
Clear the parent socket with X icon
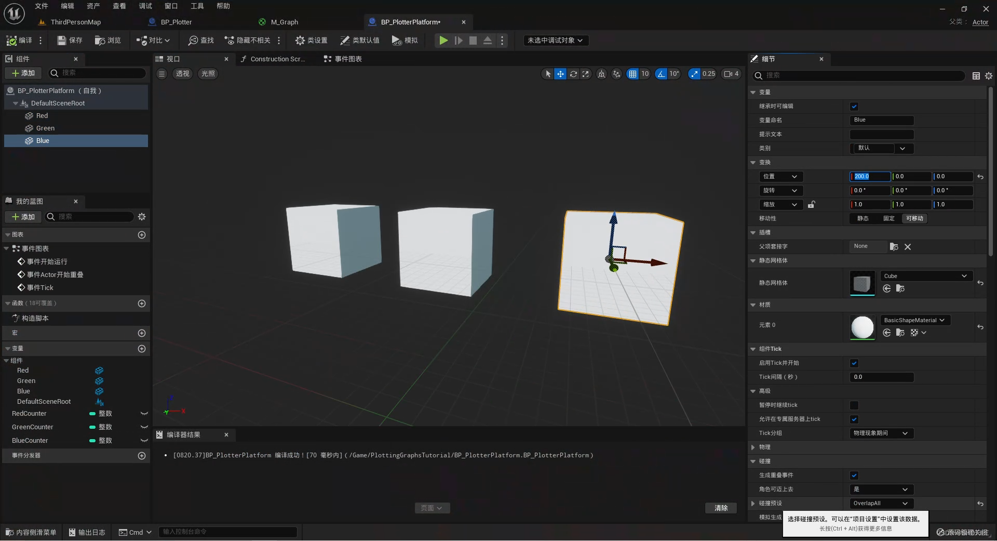[908, 247]
